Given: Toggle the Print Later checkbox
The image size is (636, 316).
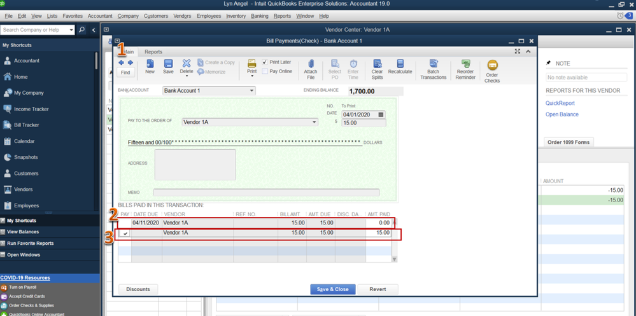Looking at the screenshot, I should pyautogui.click(x=265, y=62).
